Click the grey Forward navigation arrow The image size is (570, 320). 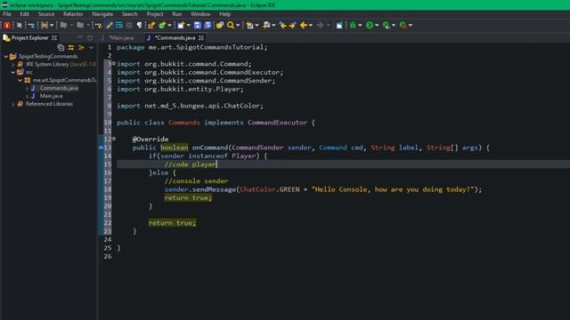[320, 25]
